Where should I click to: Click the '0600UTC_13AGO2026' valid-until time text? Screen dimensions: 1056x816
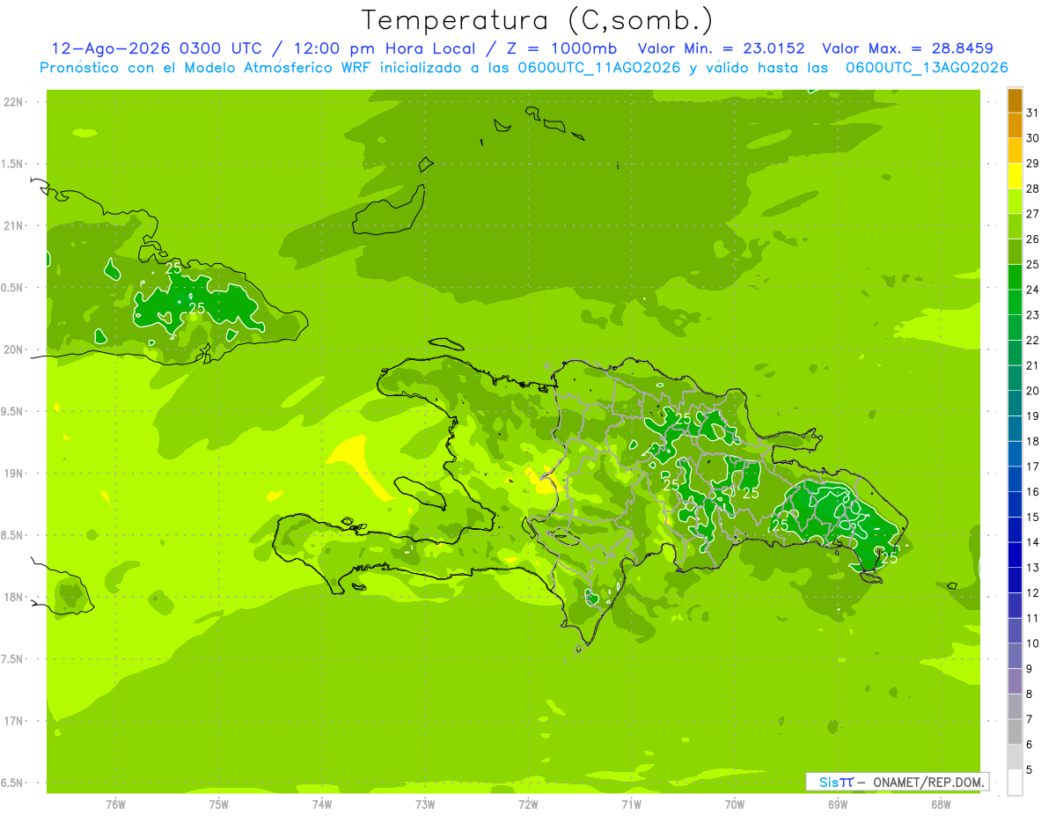[x=927, y=68]
